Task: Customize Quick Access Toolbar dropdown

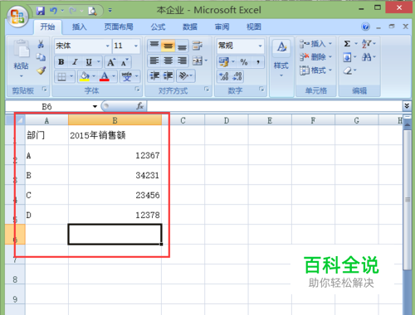Action: (x=110, y=11)
